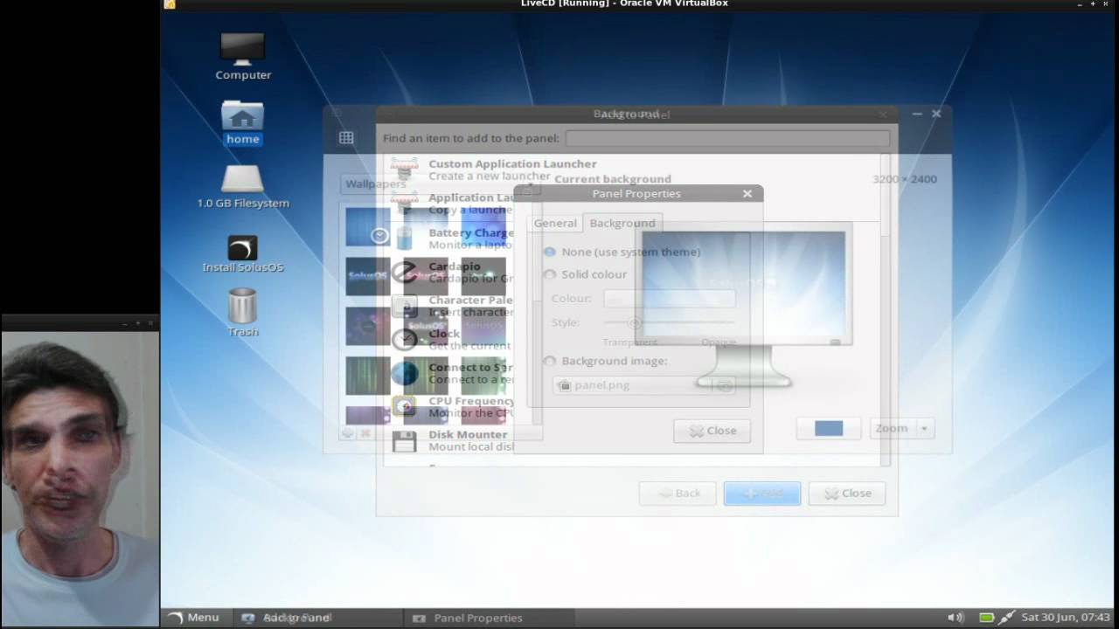The image size is (1119, 629).
Task: Click the Custom Application Launcher row text
Action: click(512, 169)
